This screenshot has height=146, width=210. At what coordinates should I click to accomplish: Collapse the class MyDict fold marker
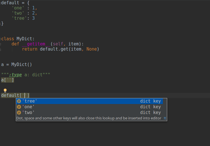pos(1,39)
